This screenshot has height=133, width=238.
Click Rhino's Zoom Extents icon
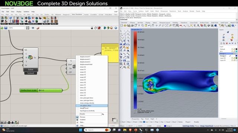[167, 25]
